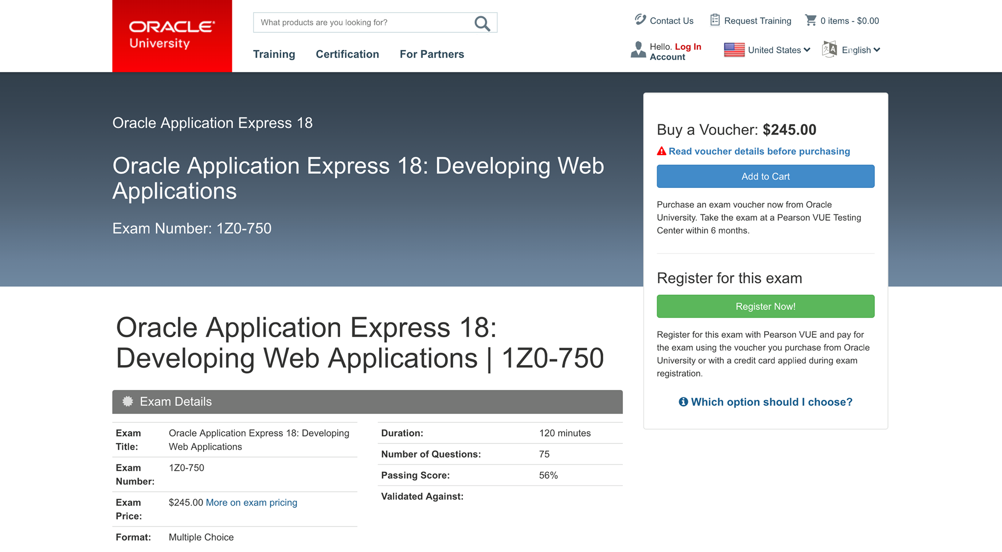The image size is (1002, 552).
Task: Click the language translation icon
Action: coord(830,49)
